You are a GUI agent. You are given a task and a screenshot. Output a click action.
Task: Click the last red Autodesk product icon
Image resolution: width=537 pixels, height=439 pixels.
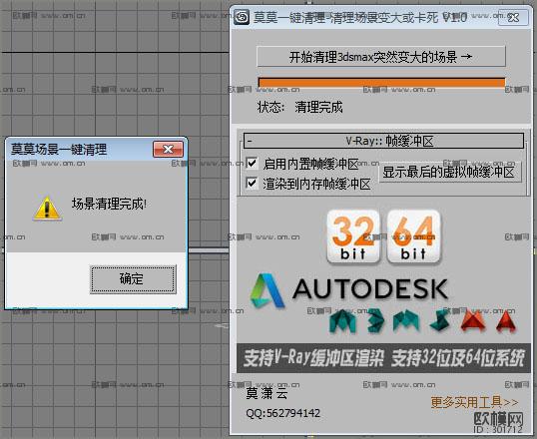click(506, 322)
